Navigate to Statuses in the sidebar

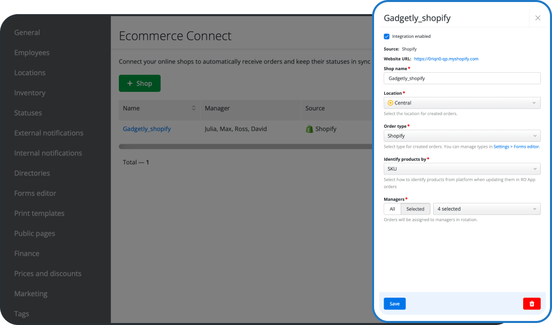(28, 113)
